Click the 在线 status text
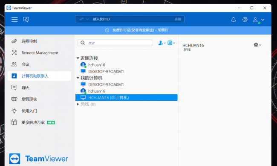277x166 pixels. (187, 50)
